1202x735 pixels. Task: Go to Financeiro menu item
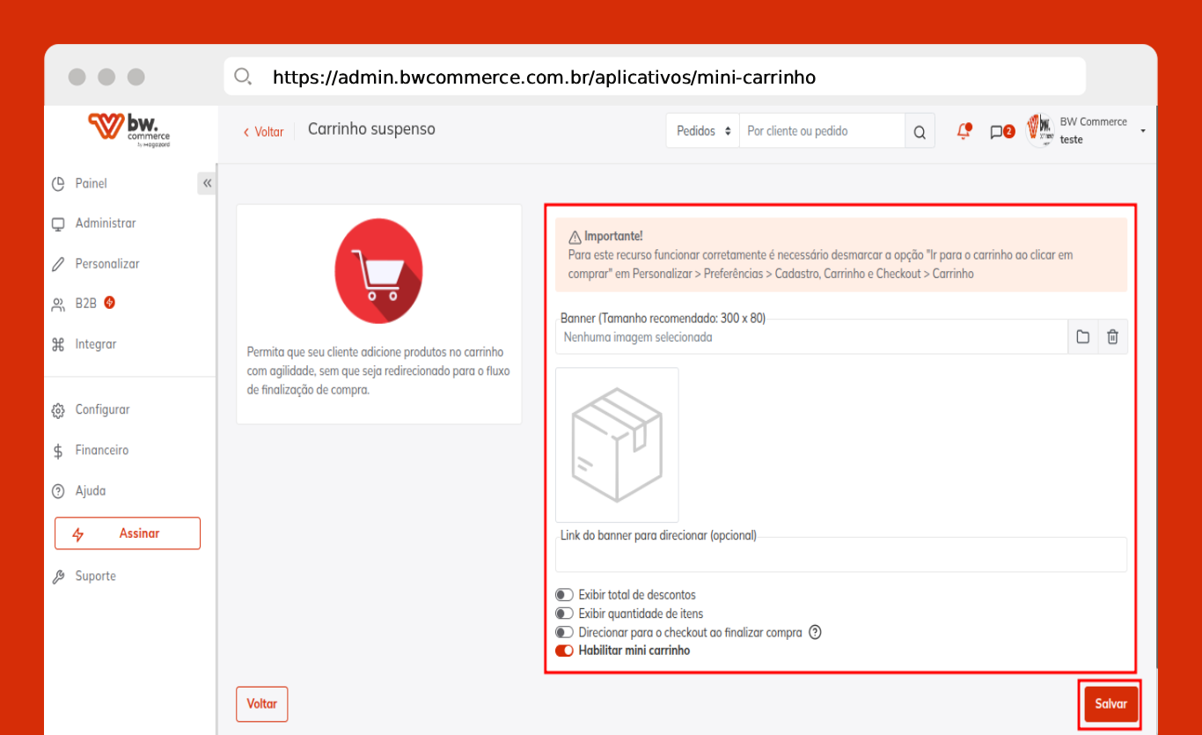point(101,451)
